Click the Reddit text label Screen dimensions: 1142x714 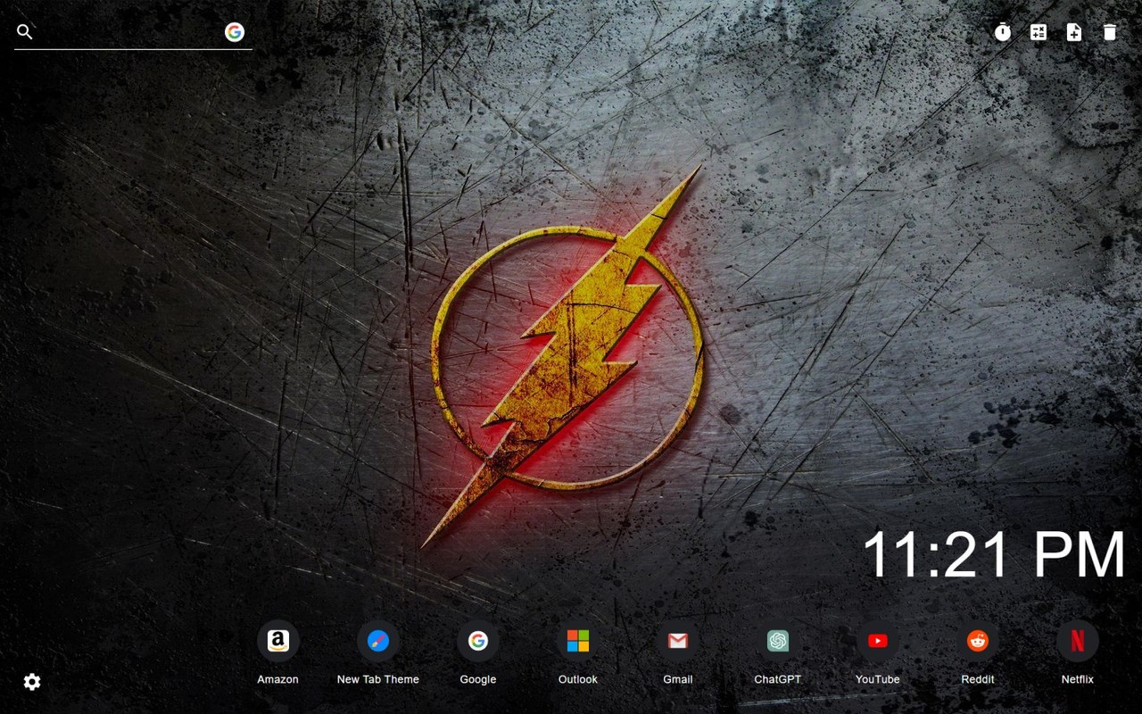pyautogui.click(x=978, y=679)
